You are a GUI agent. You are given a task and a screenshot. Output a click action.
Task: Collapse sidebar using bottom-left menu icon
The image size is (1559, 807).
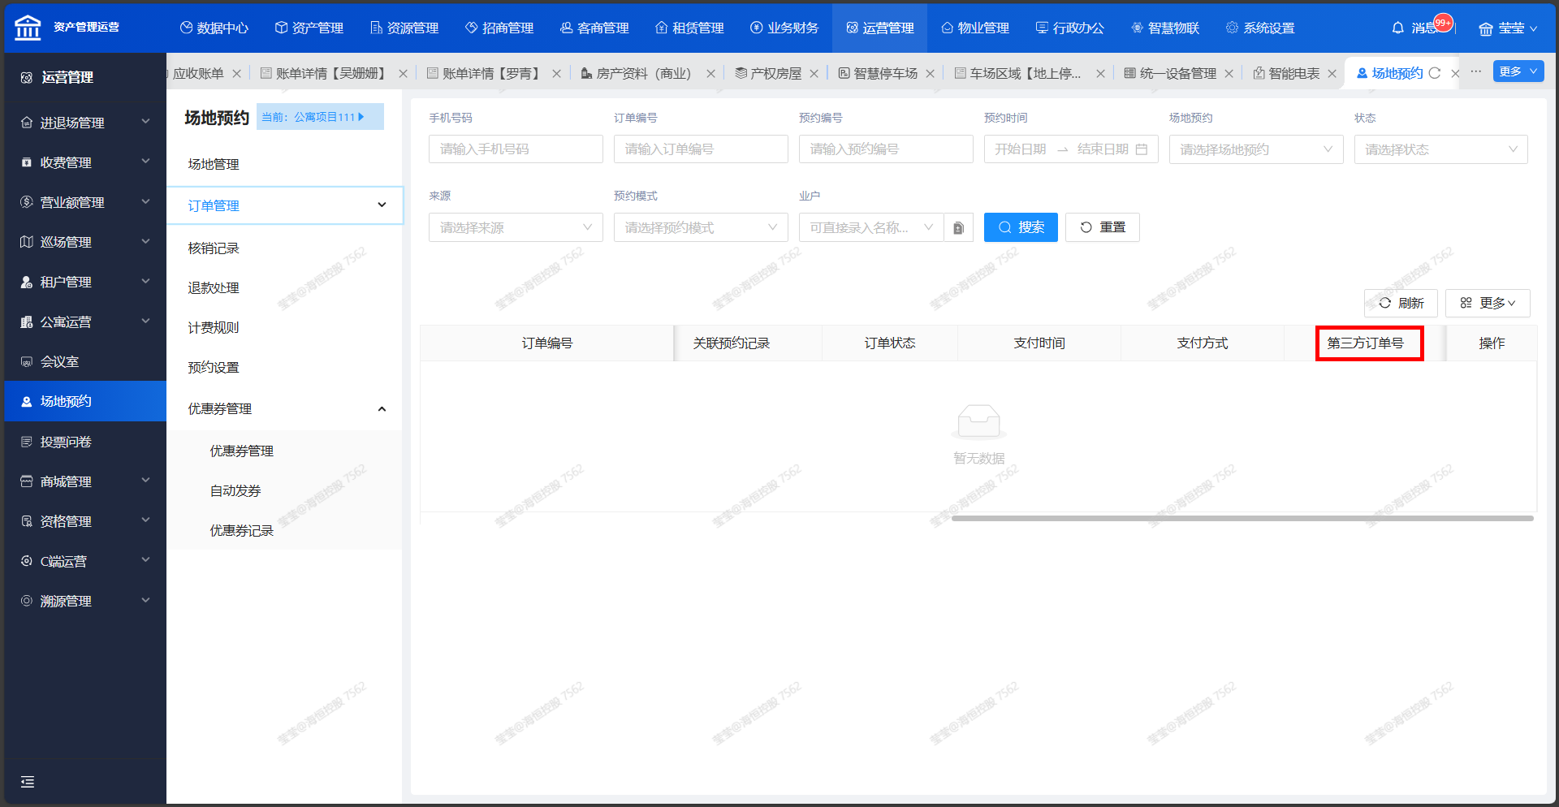coord(28,782)
